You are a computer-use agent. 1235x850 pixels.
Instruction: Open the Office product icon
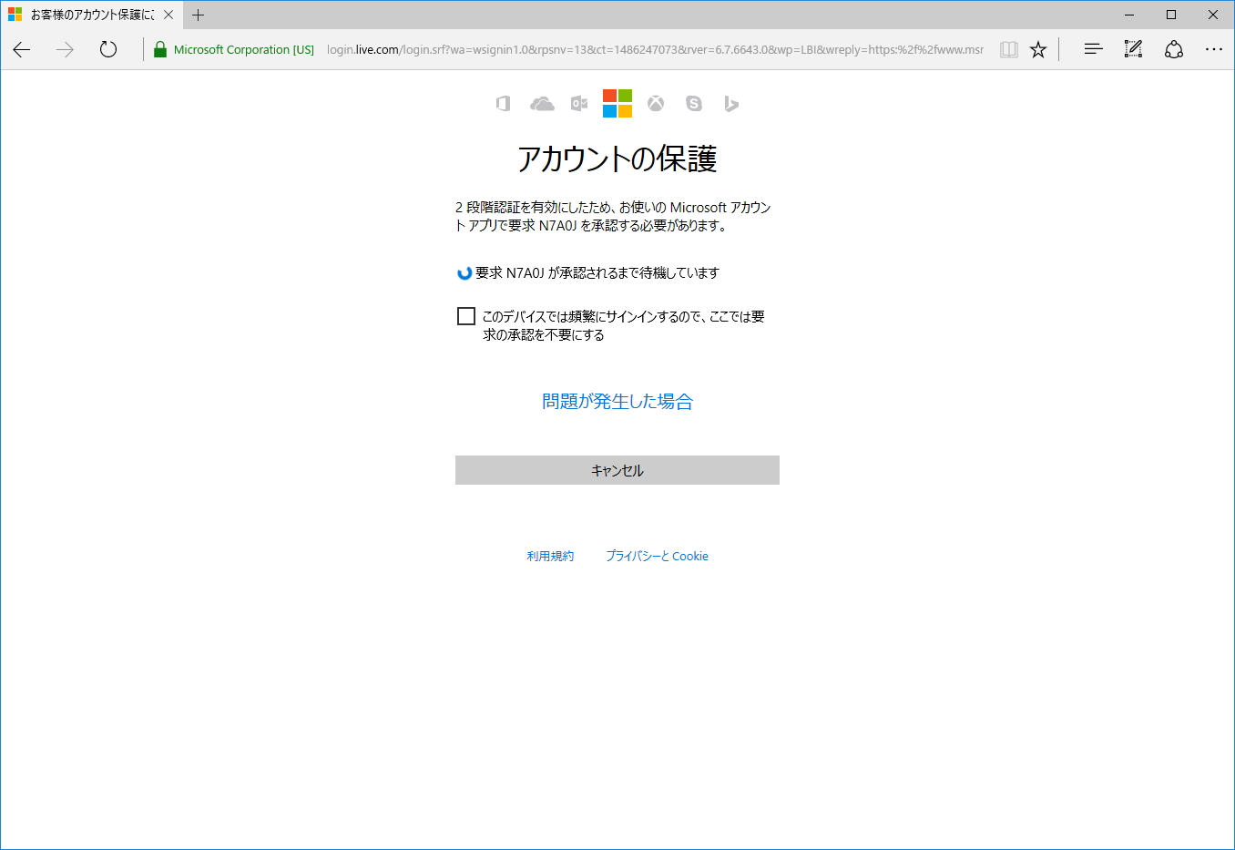pyautogui.click(x=502, y=103)
